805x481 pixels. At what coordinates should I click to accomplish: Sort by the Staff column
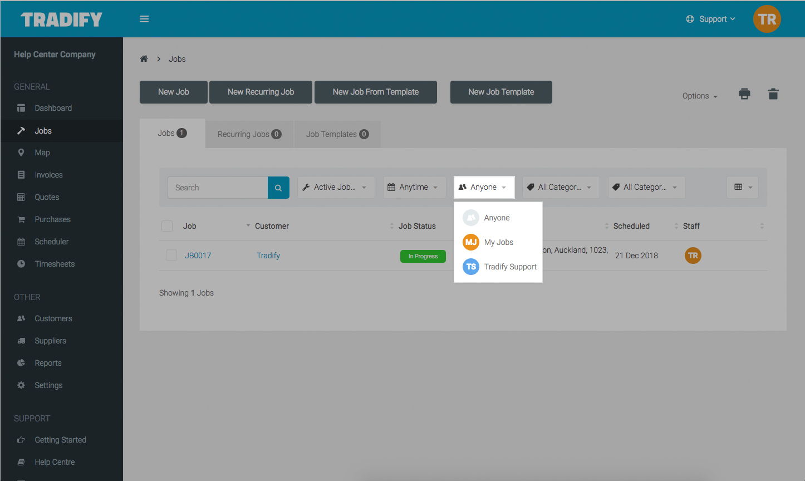[691, 226]
